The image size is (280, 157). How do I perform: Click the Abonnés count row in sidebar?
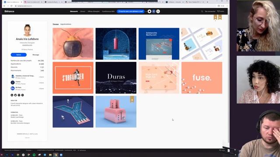point(27,67)
